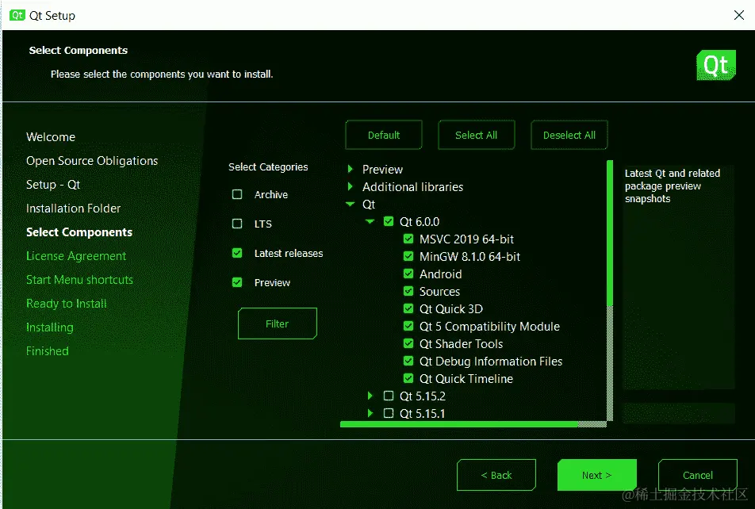
Task: Select the License Agreement step
Action: [x=76, y=256]
